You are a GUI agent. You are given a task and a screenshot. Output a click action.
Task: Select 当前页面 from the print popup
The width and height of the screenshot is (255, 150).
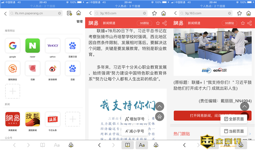point(234,131)
